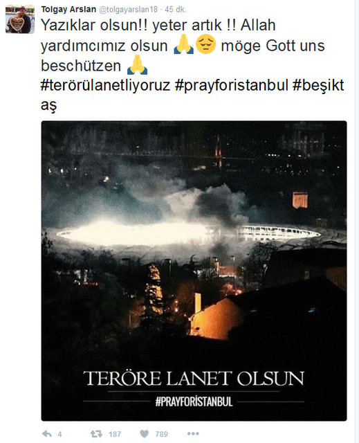Click the reply count 4
This screenshot has width=359, height=443.
pos(59,434)
